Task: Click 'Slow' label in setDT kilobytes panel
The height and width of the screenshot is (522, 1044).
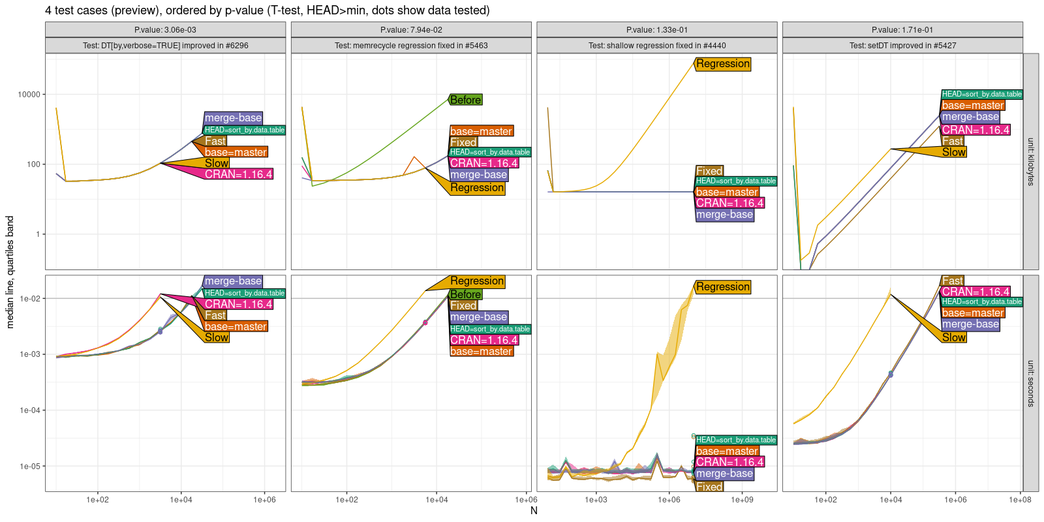Action: tap(954, 152)
